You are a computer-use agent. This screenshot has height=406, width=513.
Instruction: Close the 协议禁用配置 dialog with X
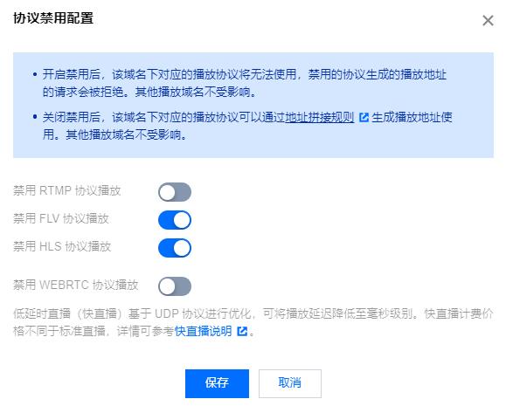(488, 21)
